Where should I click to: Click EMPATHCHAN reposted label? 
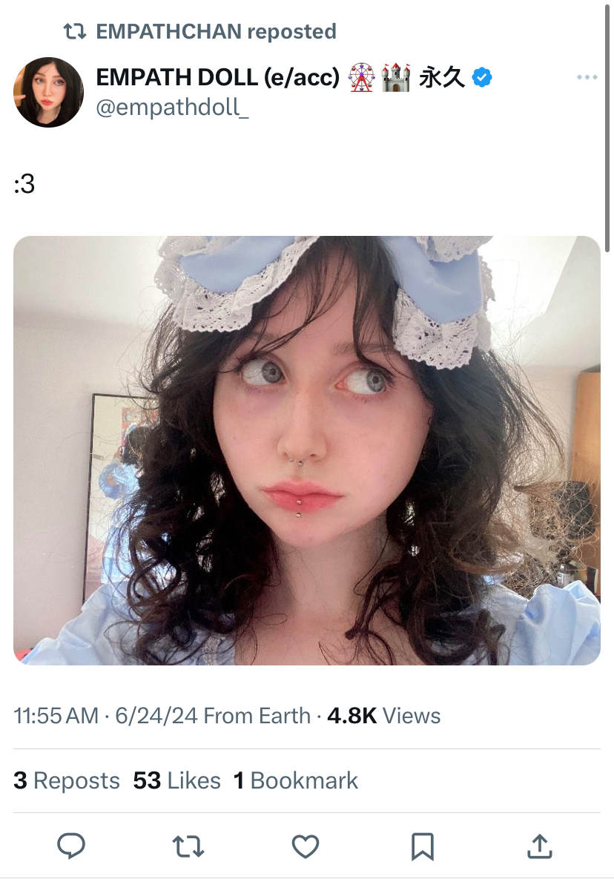pyautogui.click(x=216, y=32)
